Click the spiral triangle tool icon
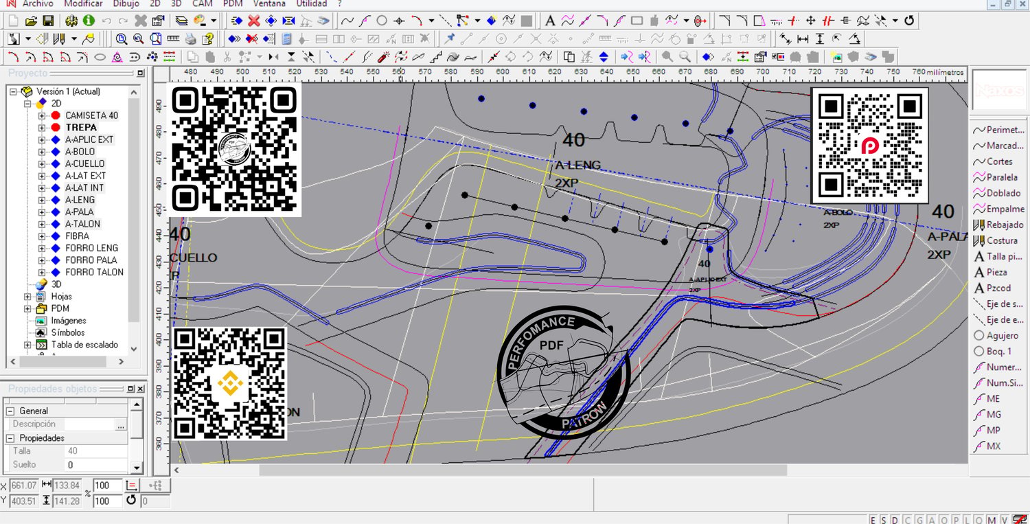 pos(117,56)
